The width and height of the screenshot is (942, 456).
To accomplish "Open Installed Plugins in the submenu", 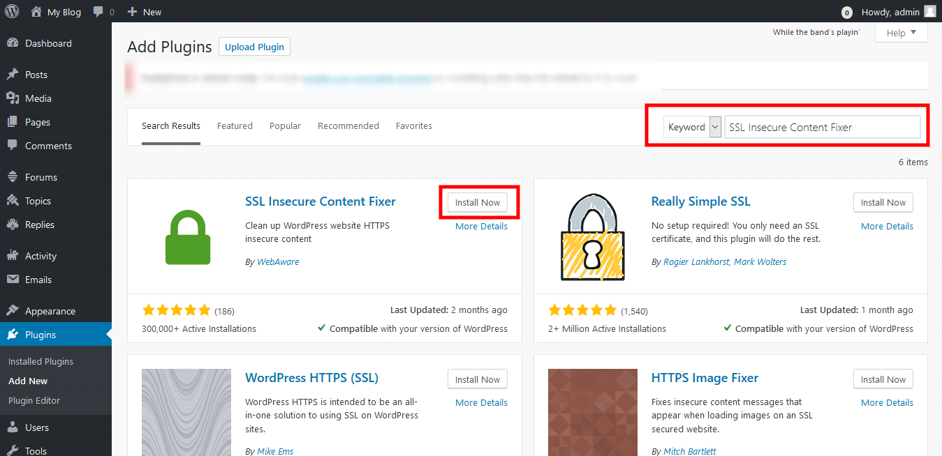I will pyautogui.click(x=41, y=361).
